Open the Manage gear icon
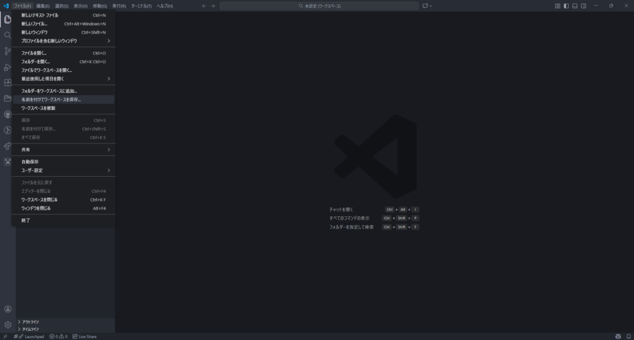This screenshot has height=340, width=634. pos(8,325)
